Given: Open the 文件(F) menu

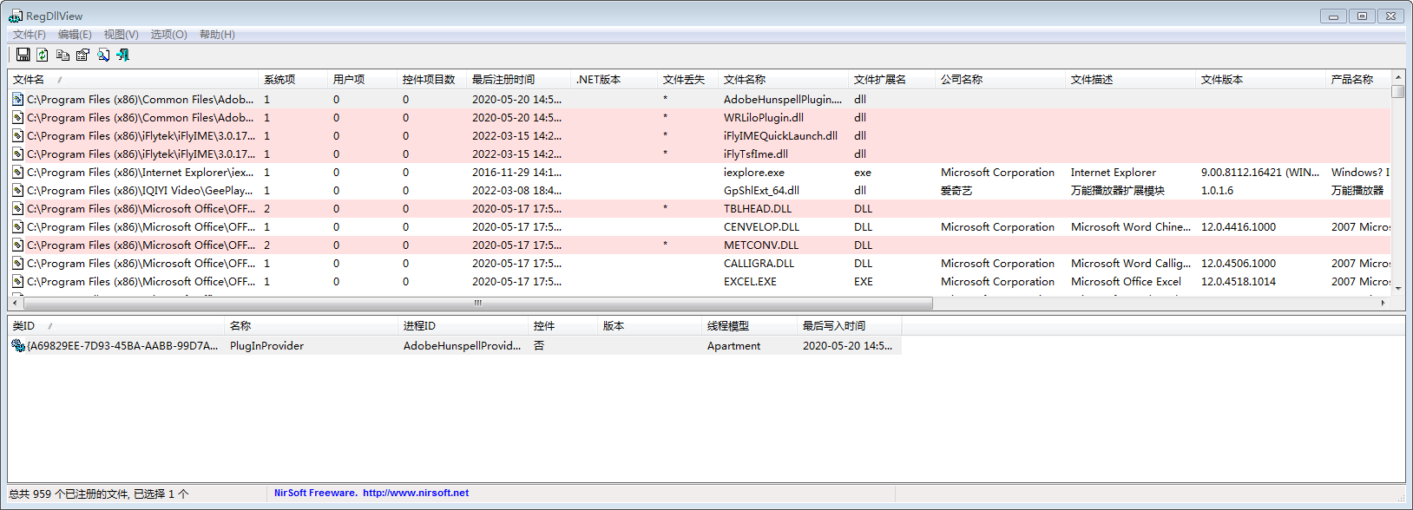Looking at the screenshot, I should point(29,35).
